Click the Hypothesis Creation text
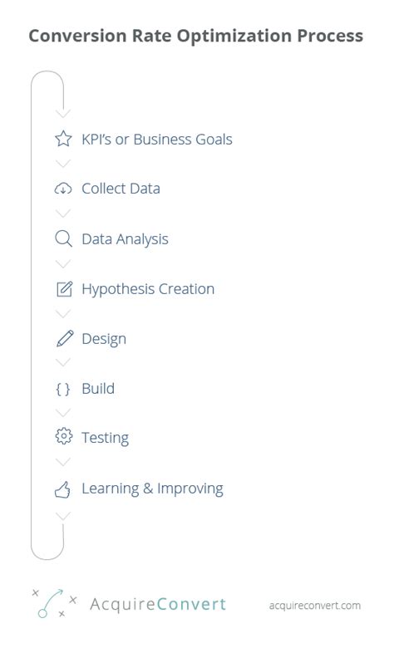The image size is (394, 648). point(148,289)
